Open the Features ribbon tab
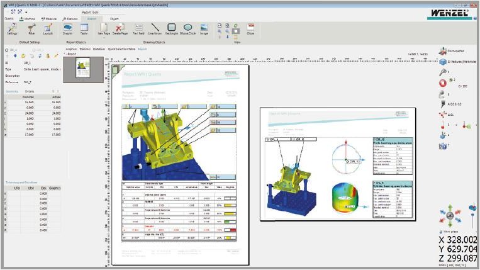Viewport: 480px width, 270px height. click(x=70, y=19)
